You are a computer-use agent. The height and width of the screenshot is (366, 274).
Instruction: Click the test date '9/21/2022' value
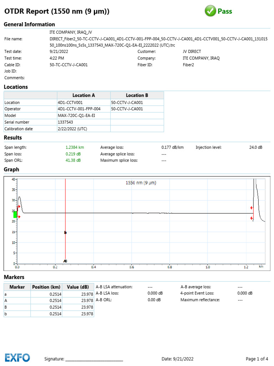pos(59,51)
